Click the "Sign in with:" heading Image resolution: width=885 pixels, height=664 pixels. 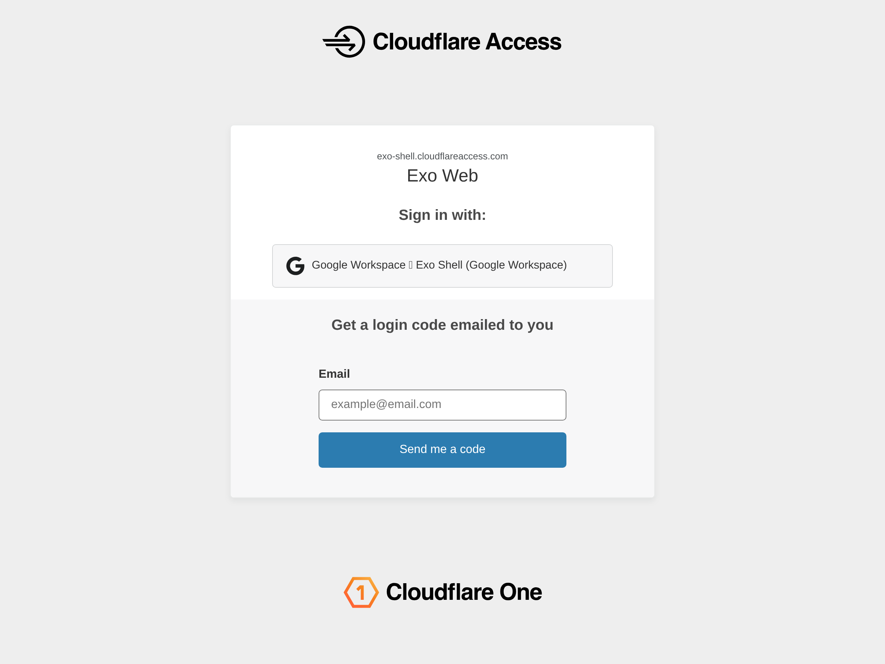pyautogui.click(x=442, y=215)
